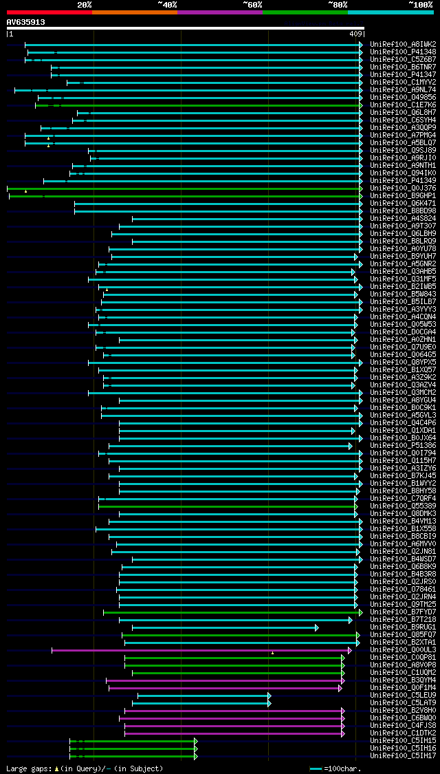The height and width of the screenshot is (774, 440).
Task: Select the UniRef100_B8LRQ9 label
Action: tap(403, 241)
